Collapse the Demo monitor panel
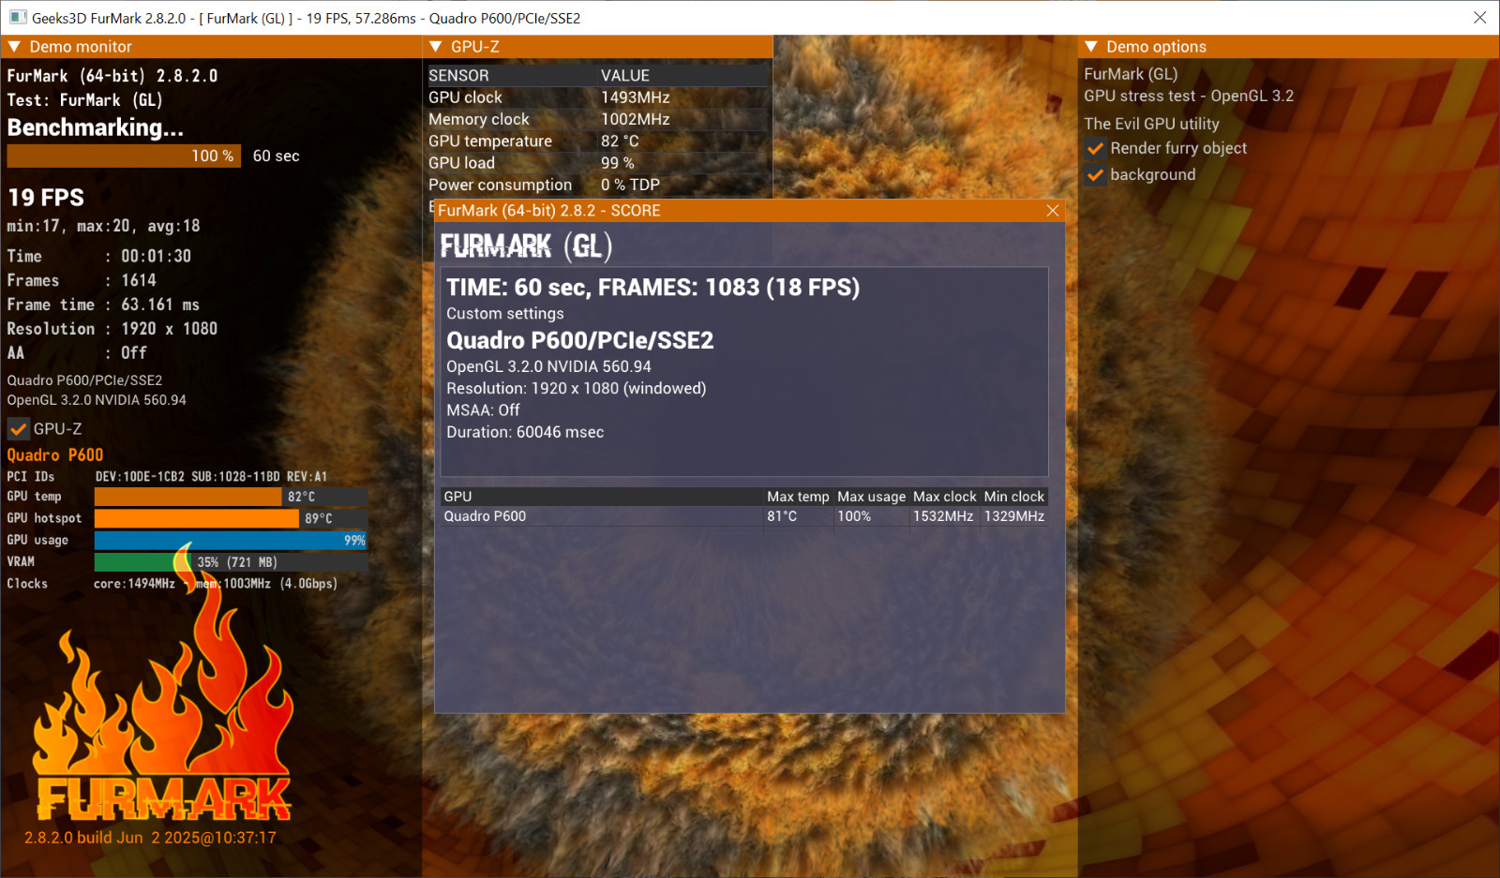Screen dimensions: 1500x878 (14, 47)
